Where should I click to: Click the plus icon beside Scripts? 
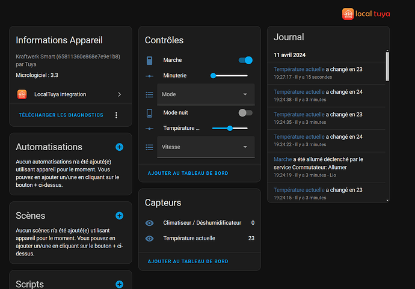click(119, 284)
